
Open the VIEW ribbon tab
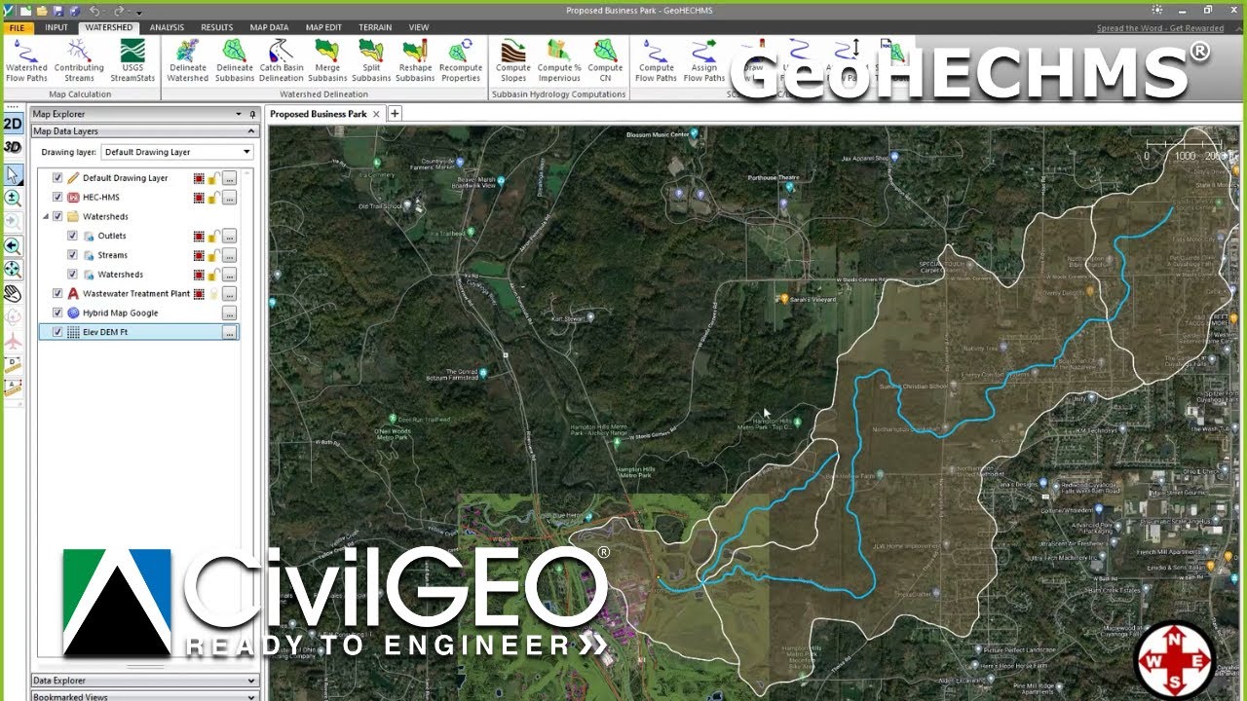click(419, 27)
